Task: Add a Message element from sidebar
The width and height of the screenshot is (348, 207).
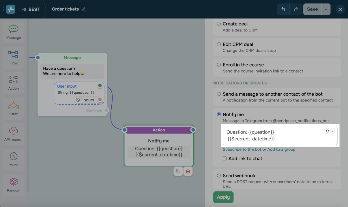Action: [x=14, y=32]
